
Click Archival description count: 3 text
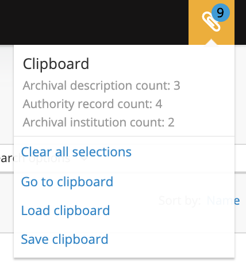tap(101, 86)
